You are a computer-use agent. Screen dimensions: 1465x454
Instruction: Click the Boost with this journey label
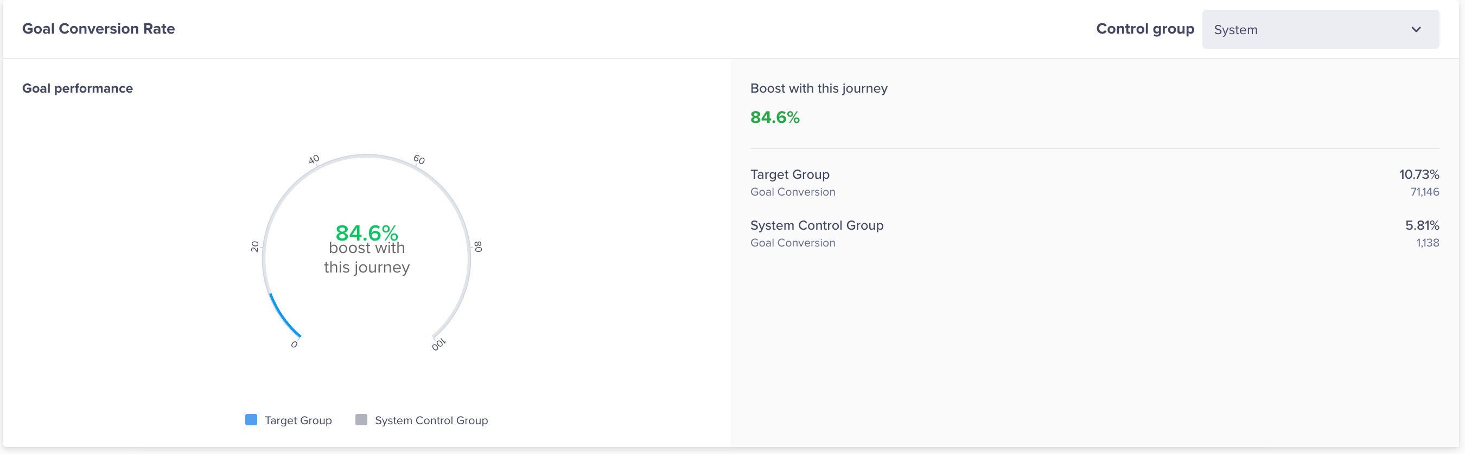pos(818,88)
